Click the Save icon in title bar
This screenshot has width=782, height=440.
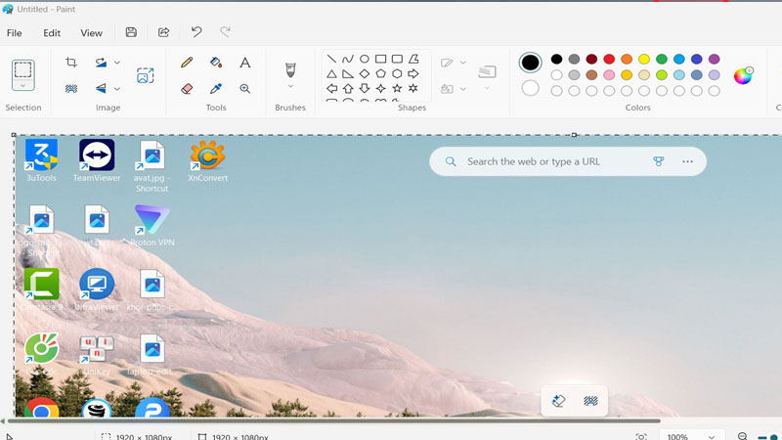[131, 32]
